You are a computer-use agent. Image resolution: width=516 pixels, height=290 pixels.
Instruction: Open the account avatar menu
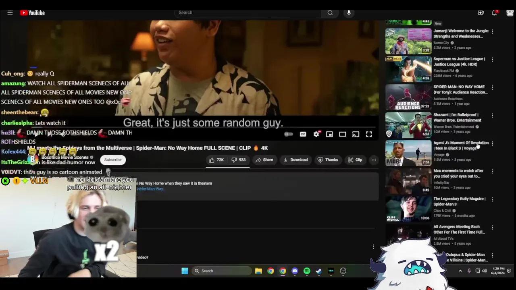click(510, 13)
